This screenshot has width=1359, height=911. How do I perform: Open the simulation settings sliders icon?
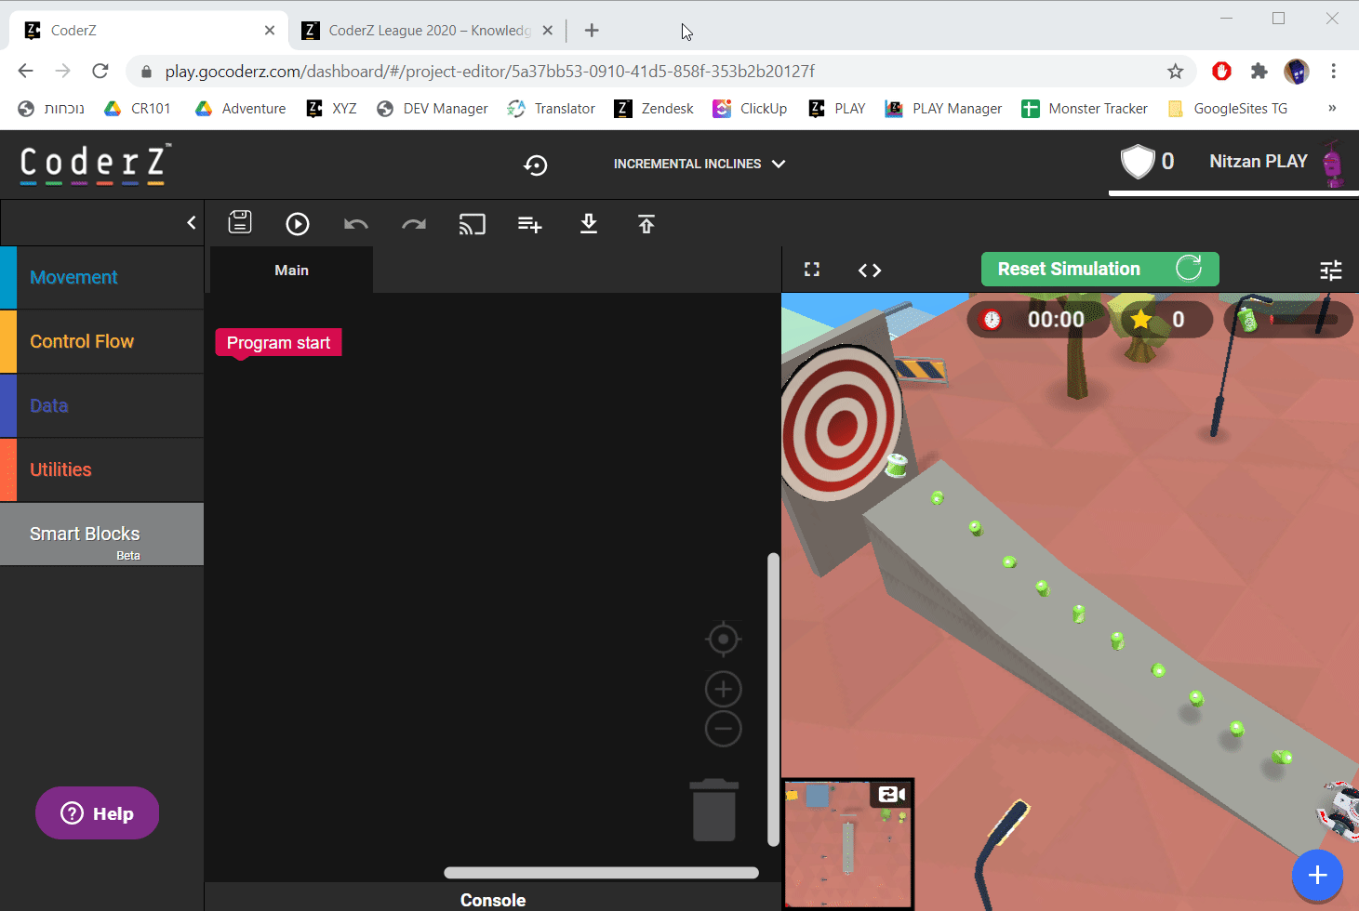[x=1331, y=271]
